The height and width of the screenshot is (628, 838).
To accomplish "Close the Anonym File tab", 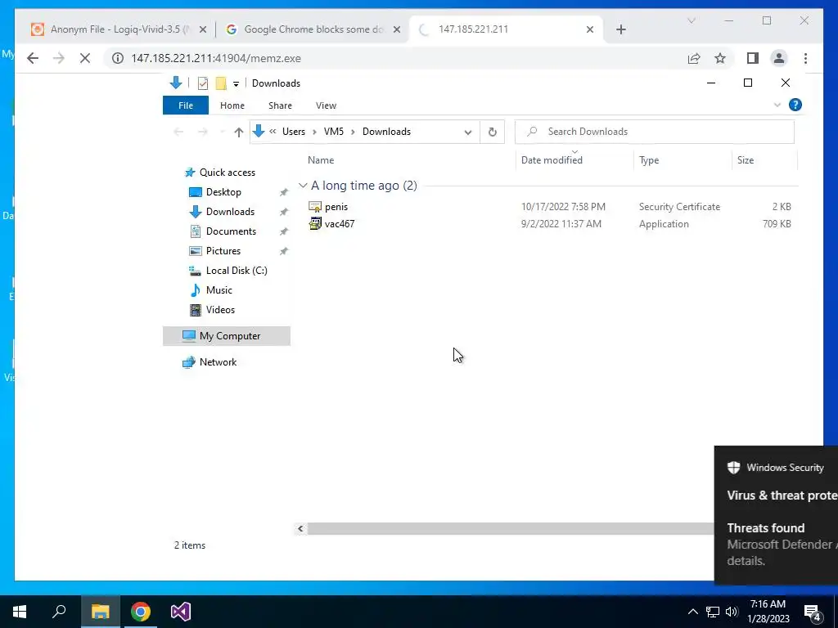I will [203, 29].
